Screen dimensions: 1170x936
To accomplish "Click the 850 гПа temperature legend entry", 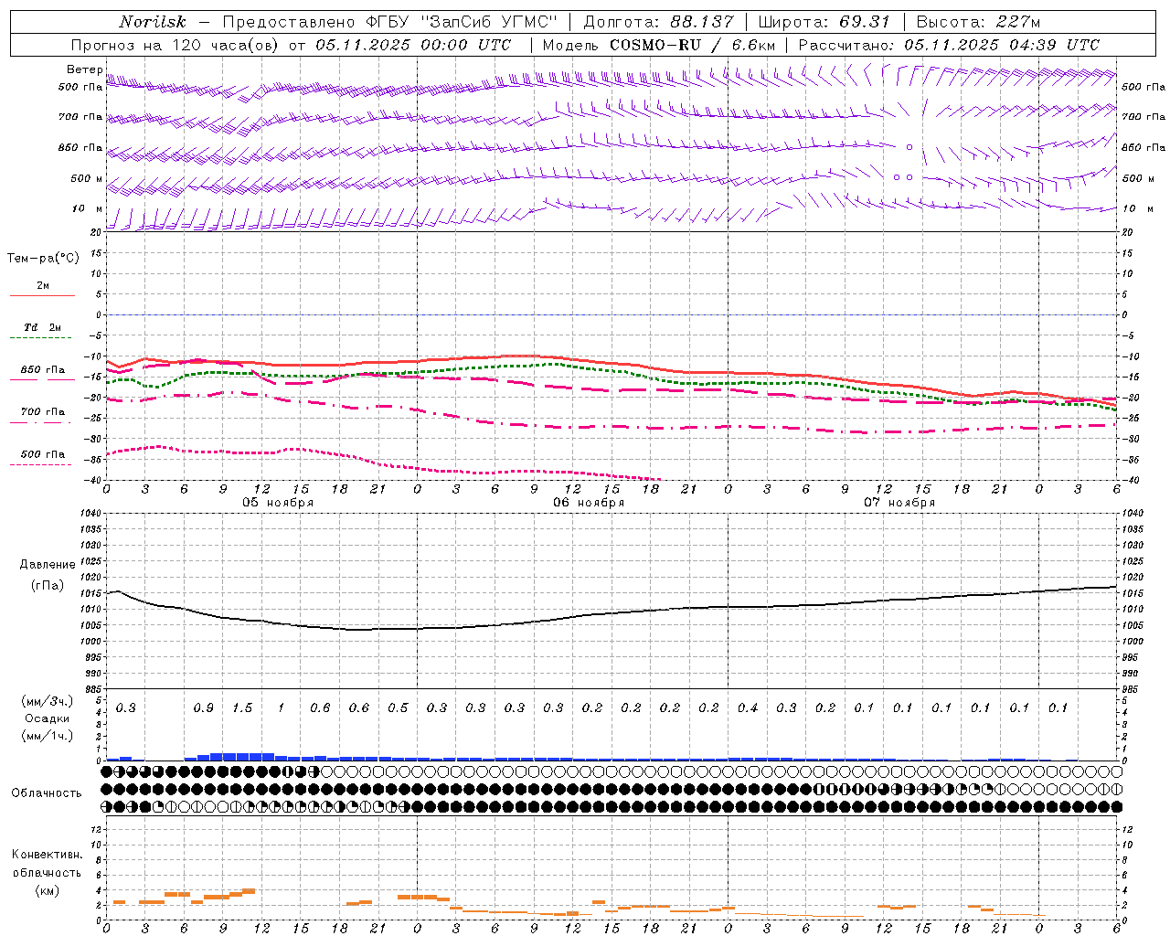I will click(x=42, y=370).
